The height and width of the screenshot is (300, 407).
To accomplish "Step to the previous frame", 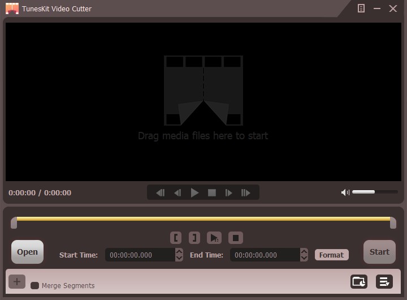I will tap(177, 193).
